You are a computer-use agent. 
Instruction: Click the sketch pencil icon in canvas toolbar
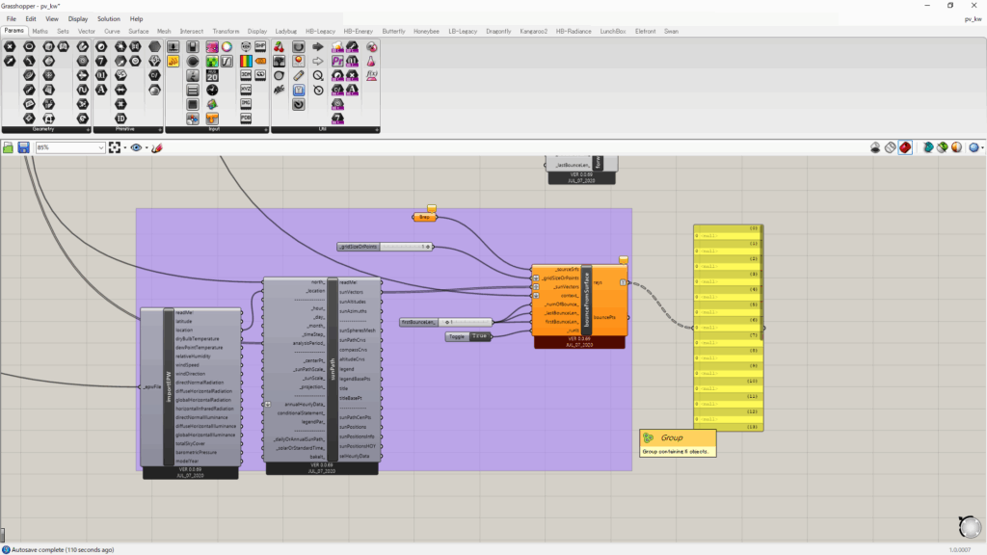coord(156,147)
